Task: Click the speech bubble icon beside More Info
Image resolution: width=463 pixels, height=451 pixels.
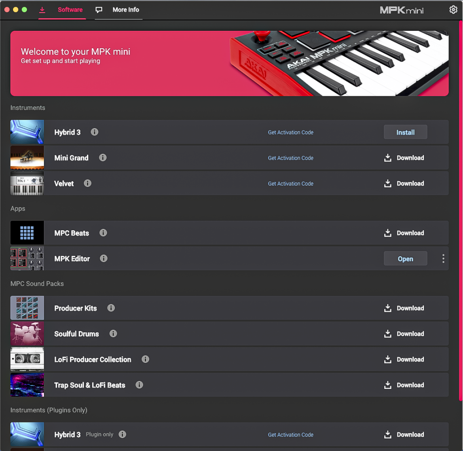Action: 99,10
